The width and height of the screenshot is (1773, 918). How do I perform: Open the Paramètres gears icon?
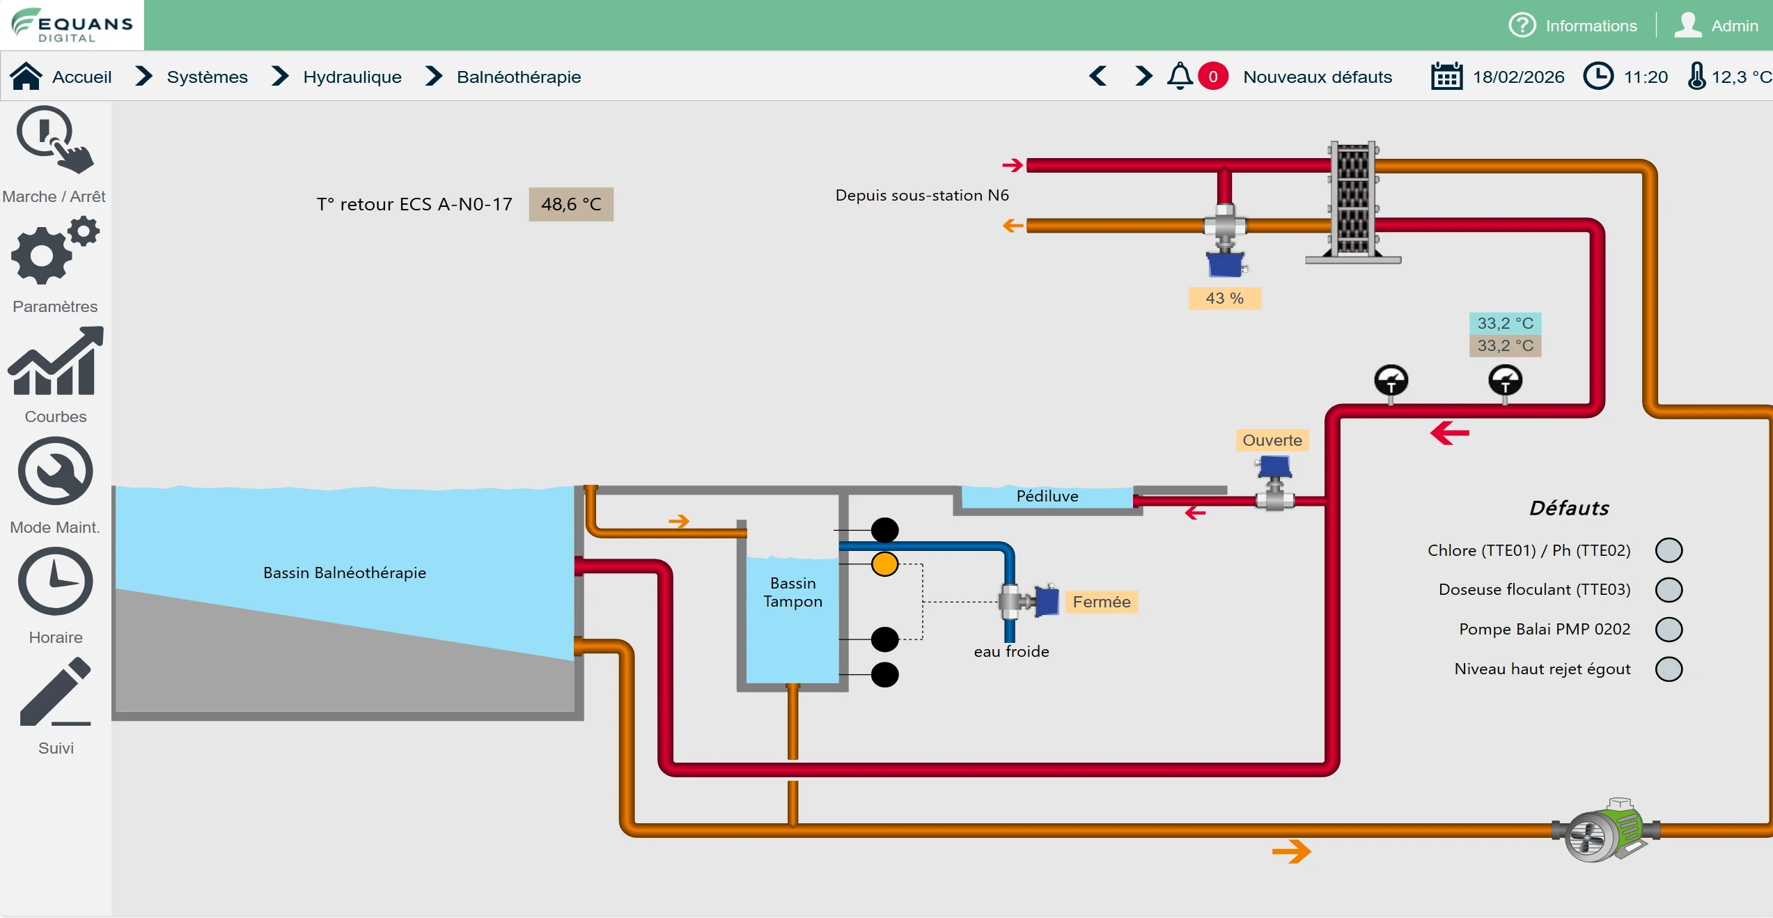pos(55,250)
